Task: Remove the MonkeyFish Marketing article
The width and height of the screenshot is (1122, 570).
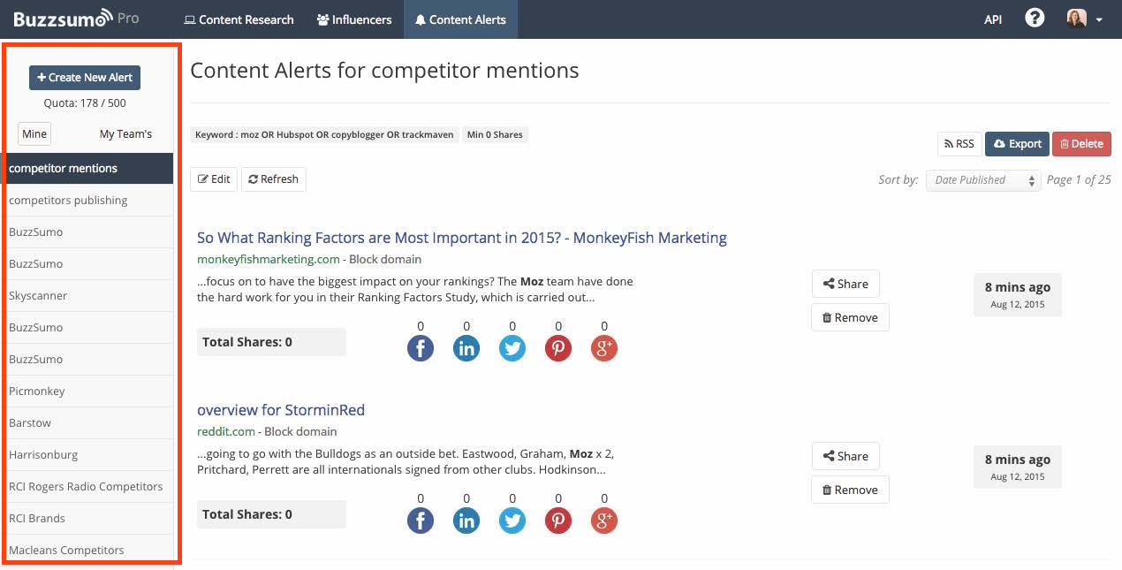Action: [850, 317]
